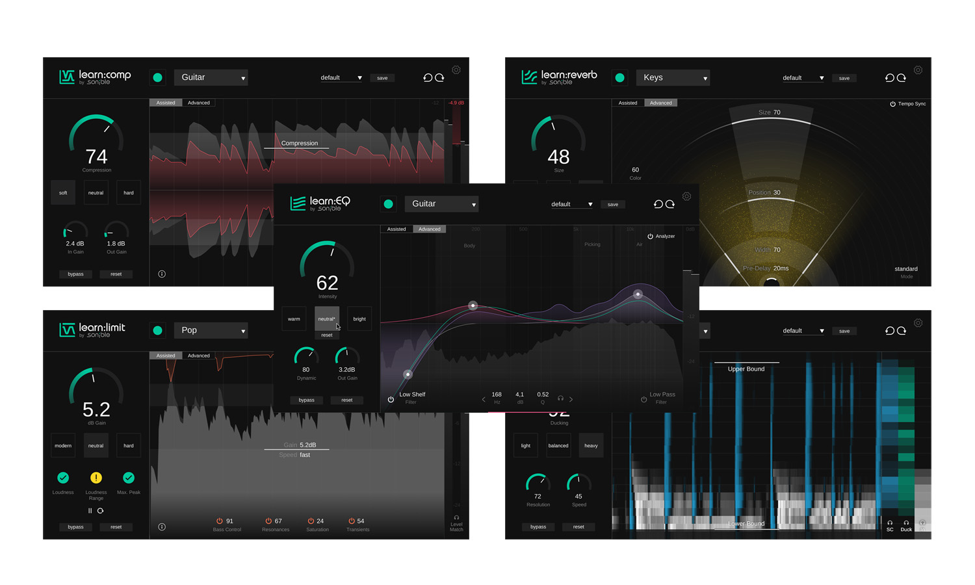Click redo arrow in learn:EQ window

pyautogui.click(x=670, y=204)
